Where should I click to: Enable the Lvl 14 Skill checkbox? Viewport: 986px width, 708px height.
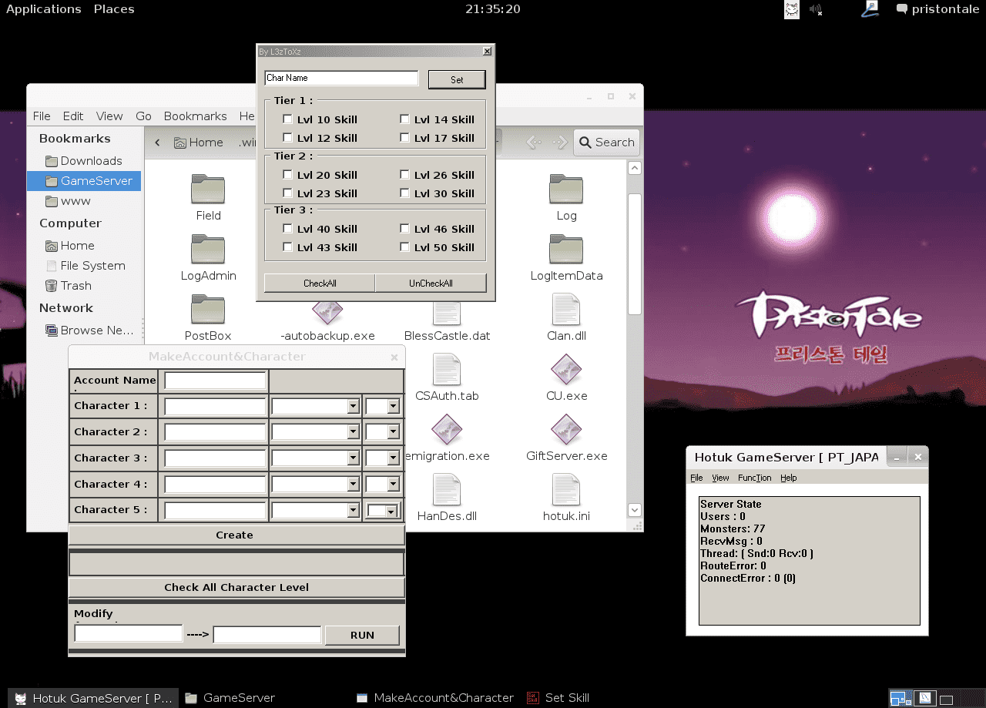(x=404, y=119)
